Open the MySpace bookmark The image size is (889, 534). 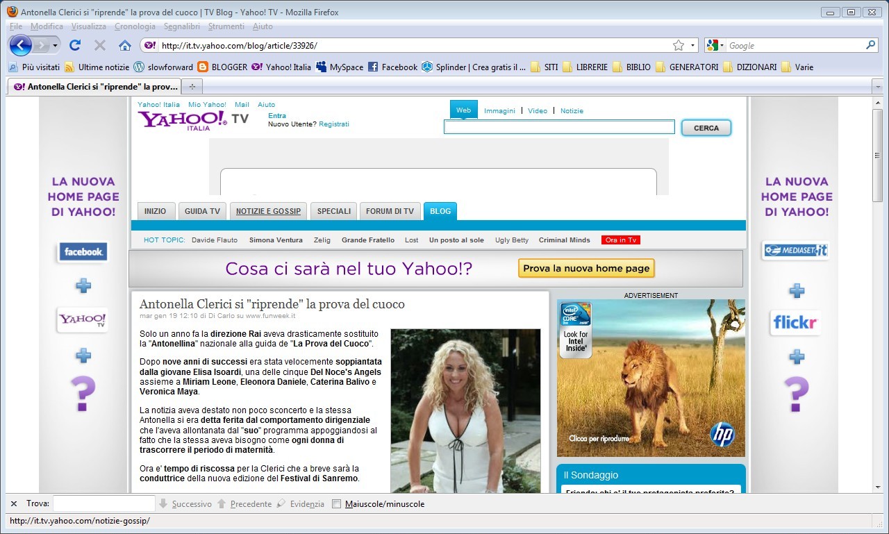[x=340, y=67]
